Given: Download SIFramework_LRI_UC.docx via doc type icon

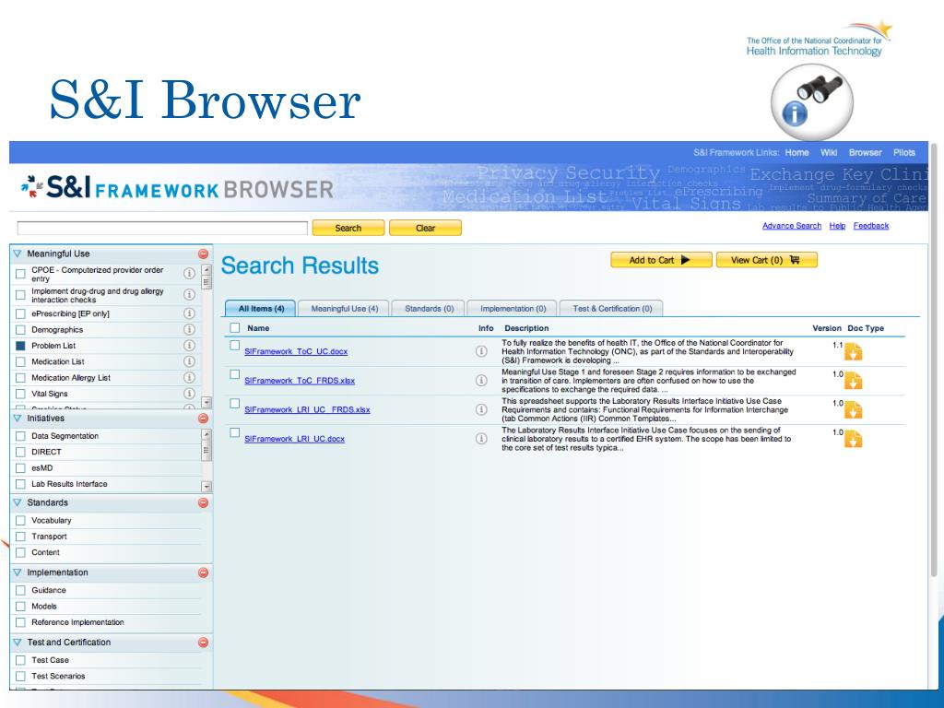Looking at the screenshot, I should pos(853,439).
